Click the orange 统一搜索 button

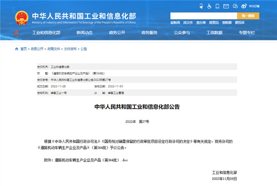pos(248,16)
